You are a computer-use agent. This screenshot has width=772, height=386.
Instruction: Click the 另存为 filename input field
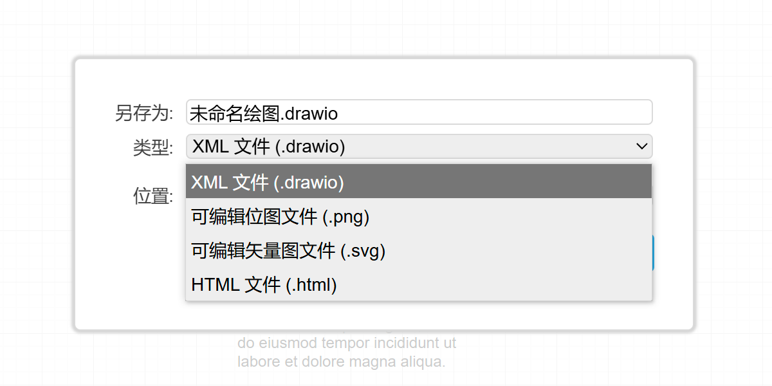(418, 112)
